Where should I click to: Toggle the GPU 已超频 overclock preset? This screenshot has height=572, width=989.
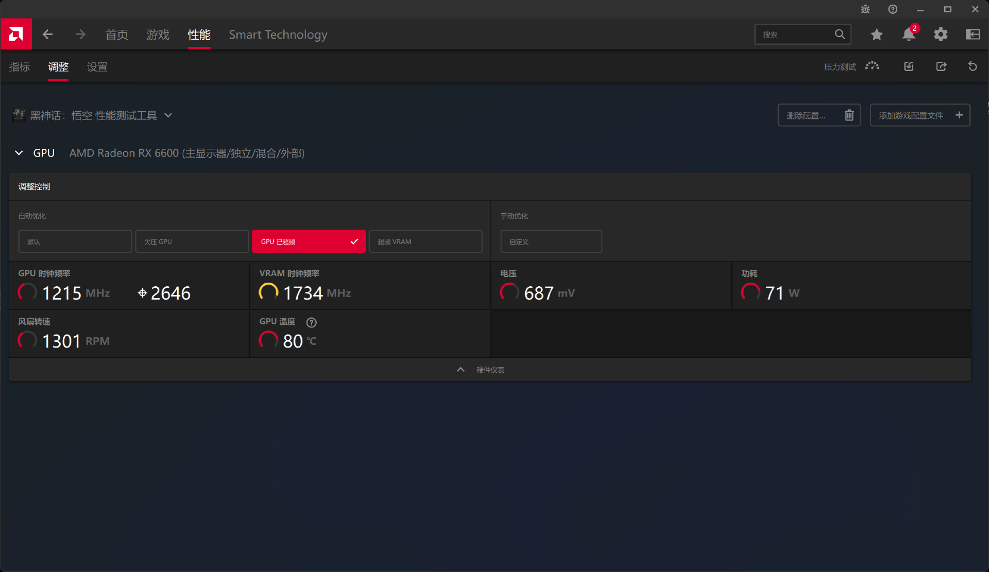point(309,241)
